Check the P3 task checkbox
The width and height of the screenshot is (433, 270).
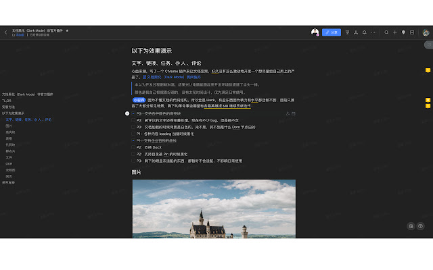point(133,161)
